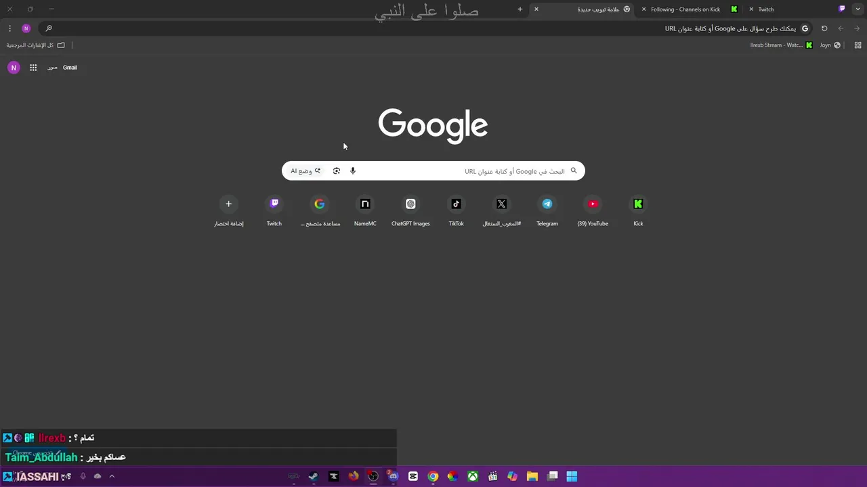
Task: Open the all bookmarks folder
Action: click(36, 45)
